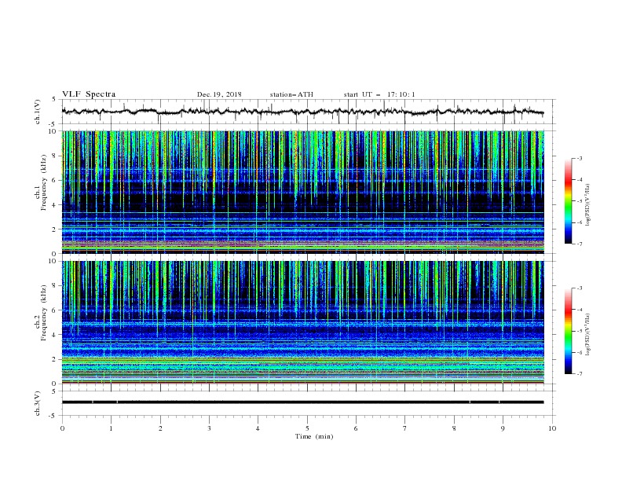
Task: Click the '3' tick on time axis
Action: click(209, 428)
